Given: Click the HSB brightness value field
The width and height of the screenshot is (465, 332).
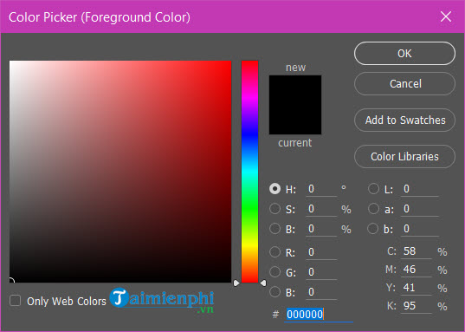Looking at the screenshot, I should (321, 229).
